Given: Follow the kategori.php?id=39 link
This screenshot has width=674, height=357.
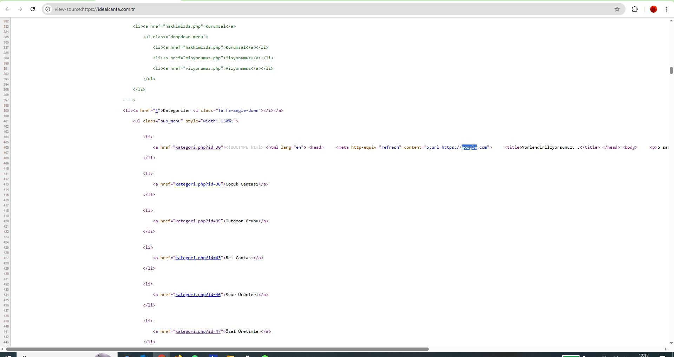Looking at the screenshot, I should coord(198,221).
